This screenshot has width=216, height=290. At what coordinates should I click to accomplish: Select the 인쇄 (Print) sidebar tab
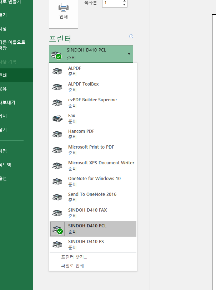point(16,75)
